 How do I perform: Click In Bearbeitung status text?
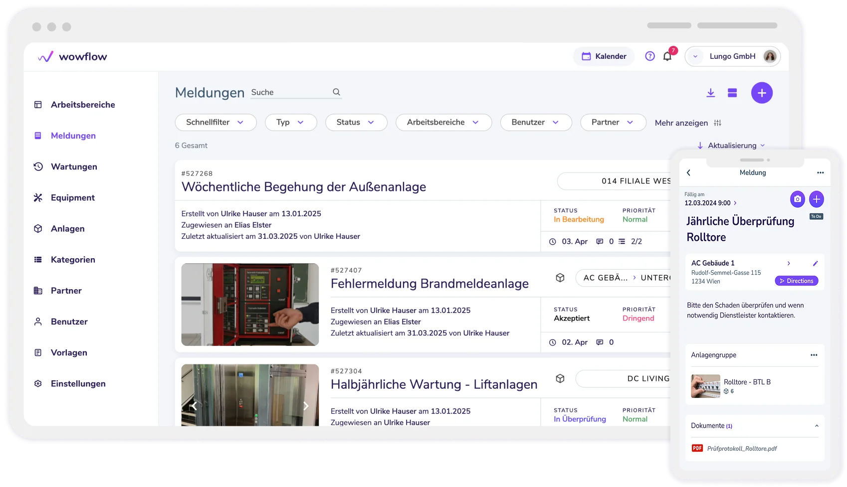[579, 219]
